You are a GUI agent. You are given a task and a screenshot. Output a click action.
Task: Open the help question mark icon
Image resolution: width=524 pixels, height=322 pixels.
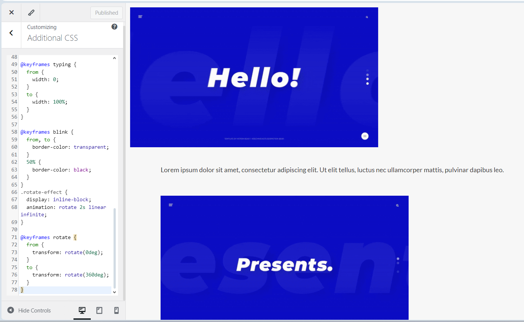(x=114, y=27)
